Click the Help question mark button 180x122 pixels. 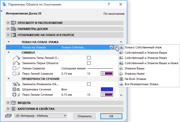(x=109, y=4)
